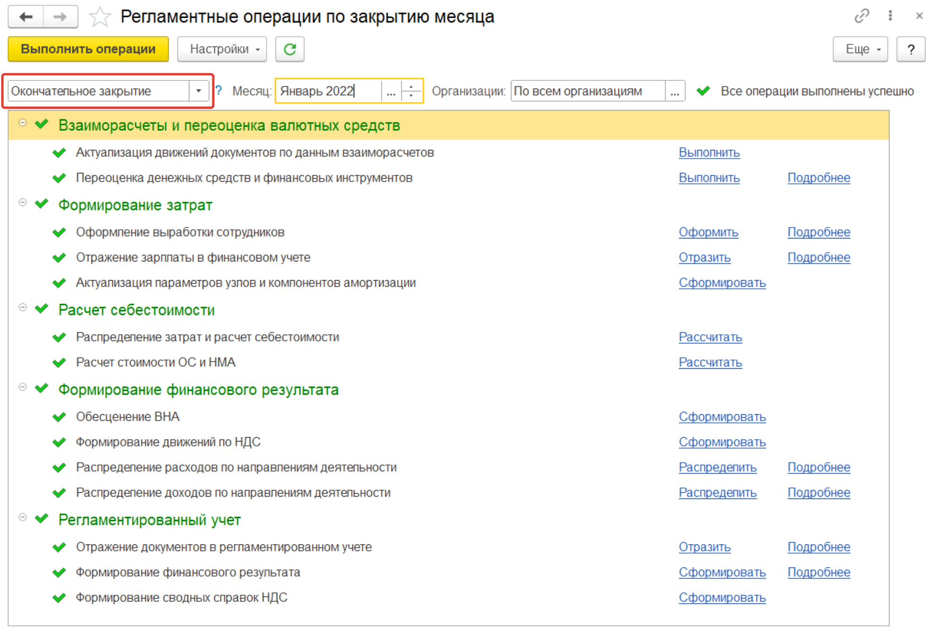This screenshot has height=634, width=937.
Task: Click the month stepper up arrow
Action: (x=411, y=86)
